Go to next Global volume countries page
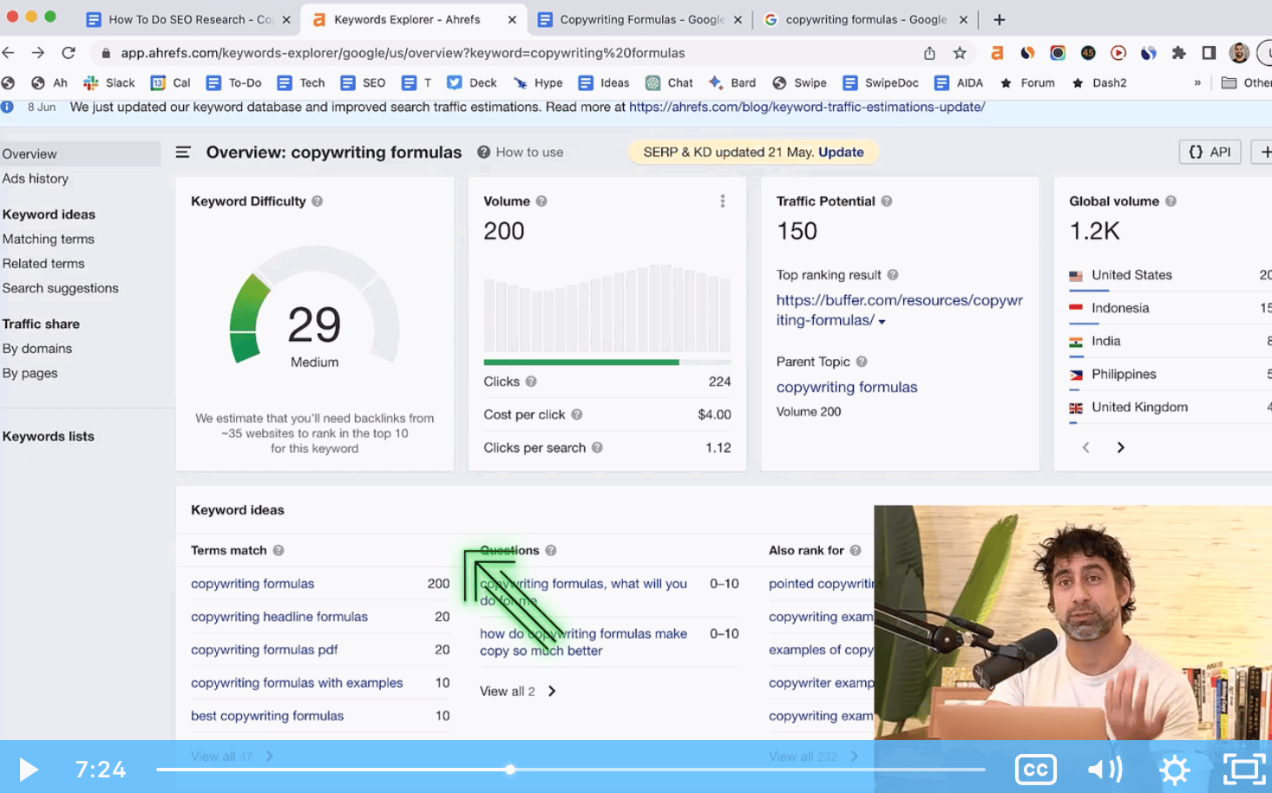 [x=1120, y=448]
